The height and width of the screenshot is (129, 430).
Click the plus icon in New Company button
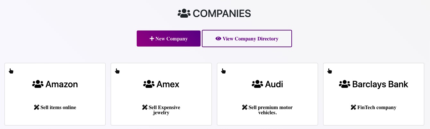click(152, 39)
